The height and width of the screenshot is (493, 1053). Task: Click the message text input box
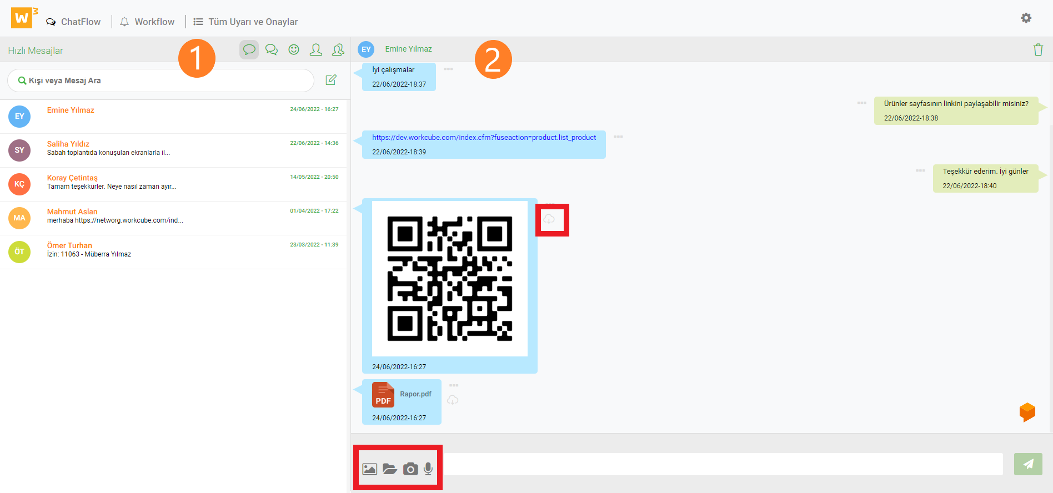[x=723, y=464]
